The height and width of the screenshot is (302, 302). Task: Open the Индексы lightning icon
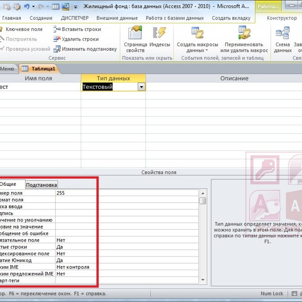pos(159,32)
